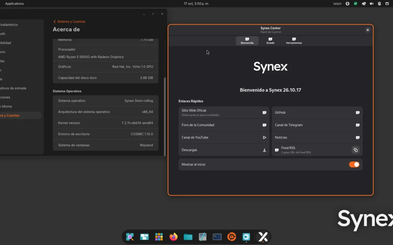393x245 pixels.
Task: Click the settings window scrollbar
Action: click(165, 116)
